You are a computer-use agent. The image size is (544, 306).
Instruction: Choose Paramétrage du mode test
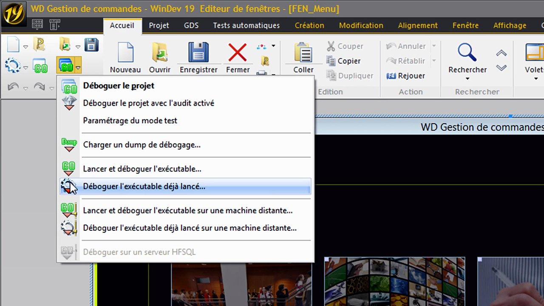tap(185, 120)
